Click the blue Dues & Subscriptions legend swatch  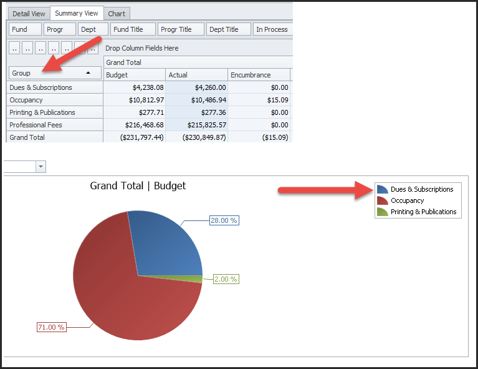pyautogui.click(x=382, y=189)
